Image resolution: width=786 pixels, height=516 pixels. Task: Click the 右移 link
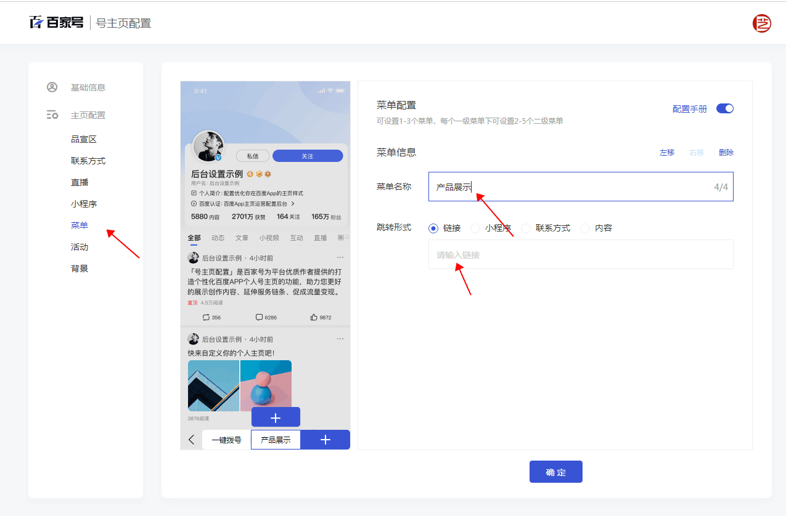click(x=697, y=153)
